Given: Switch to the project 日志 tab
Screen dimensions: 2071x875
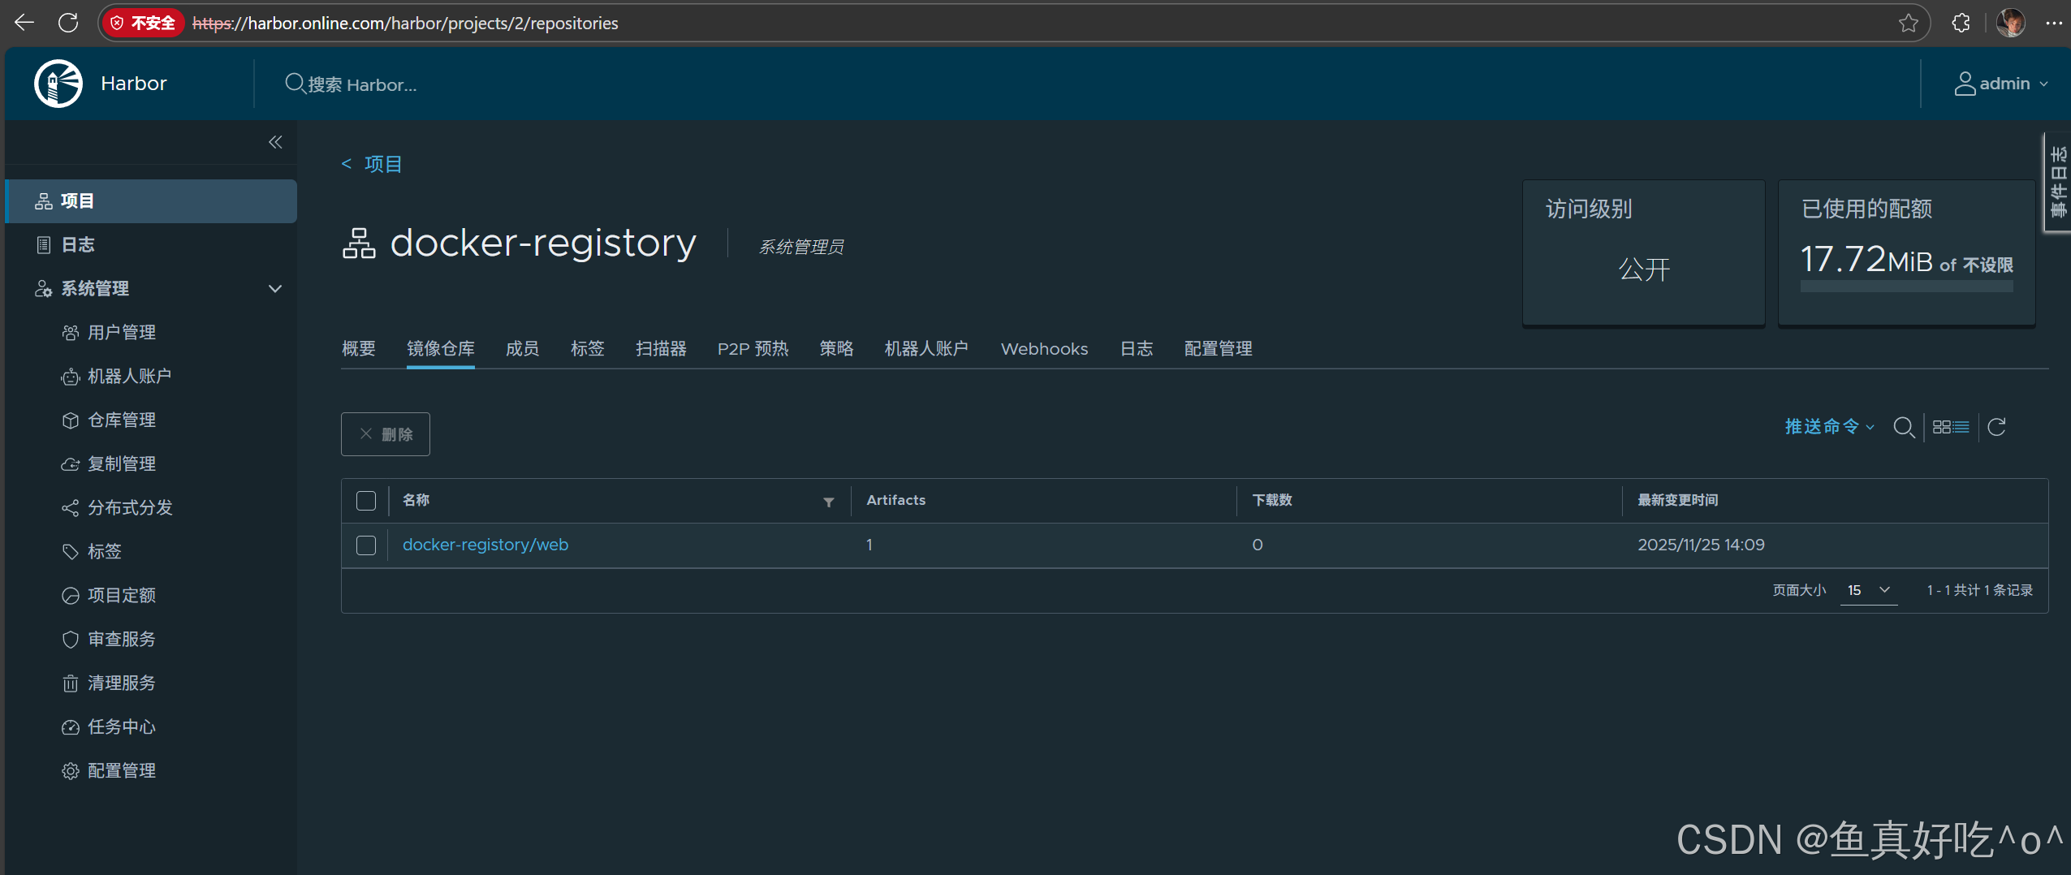Looking at the screenshot, I should pos(1137,349).
